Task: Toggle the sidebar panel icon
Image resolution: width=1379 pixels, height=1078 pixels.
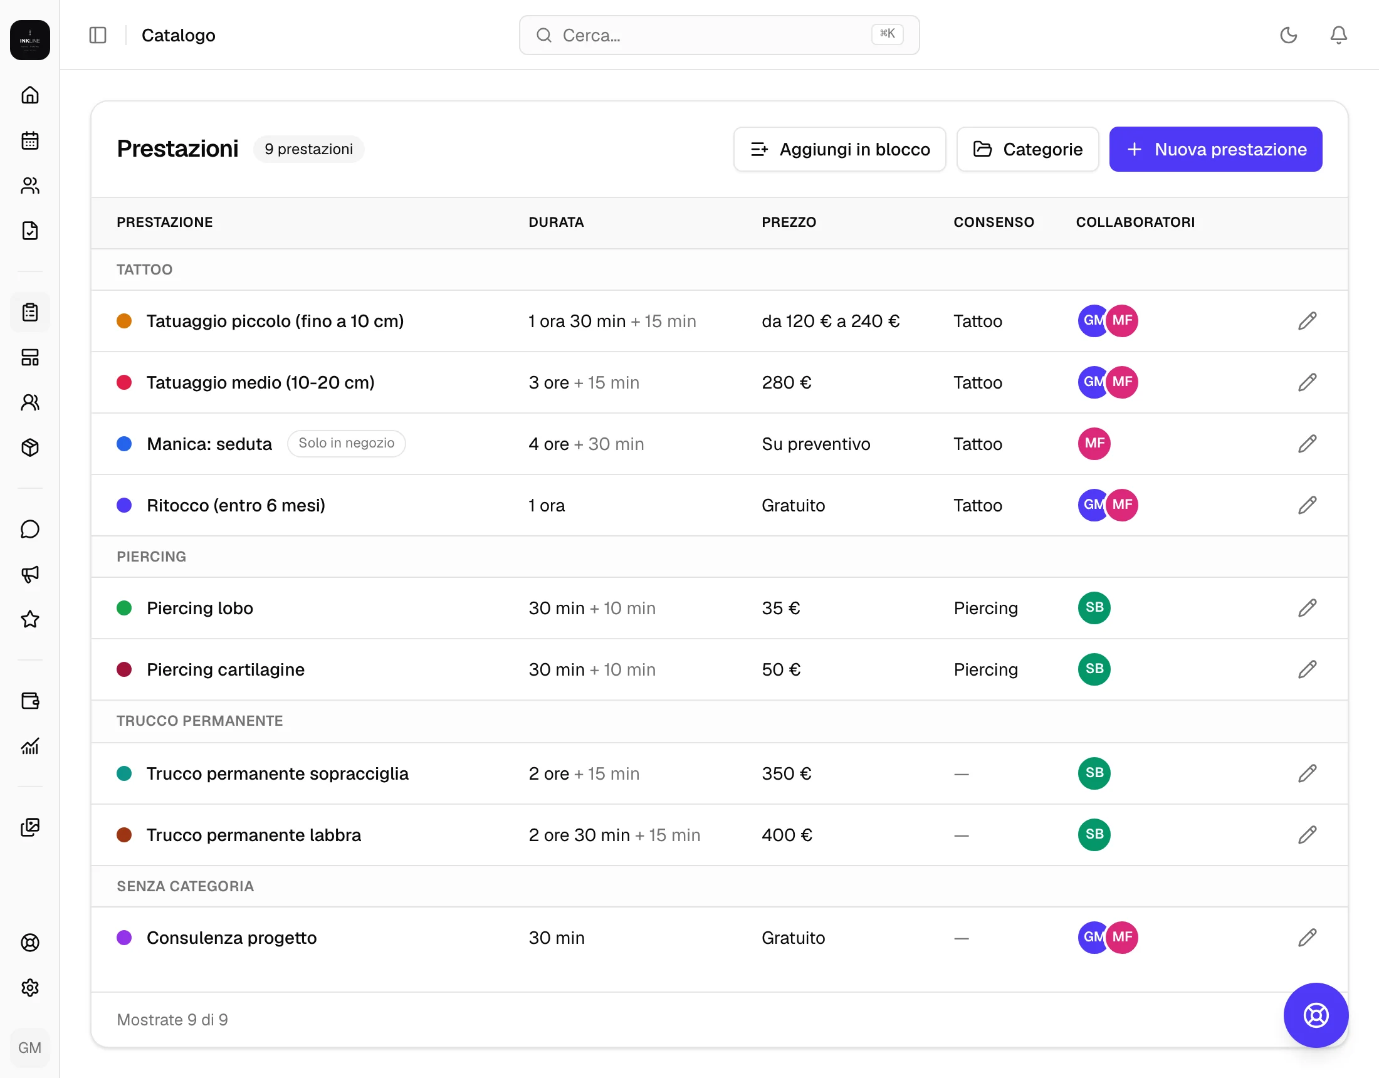Action: click(x=98, y=35)
